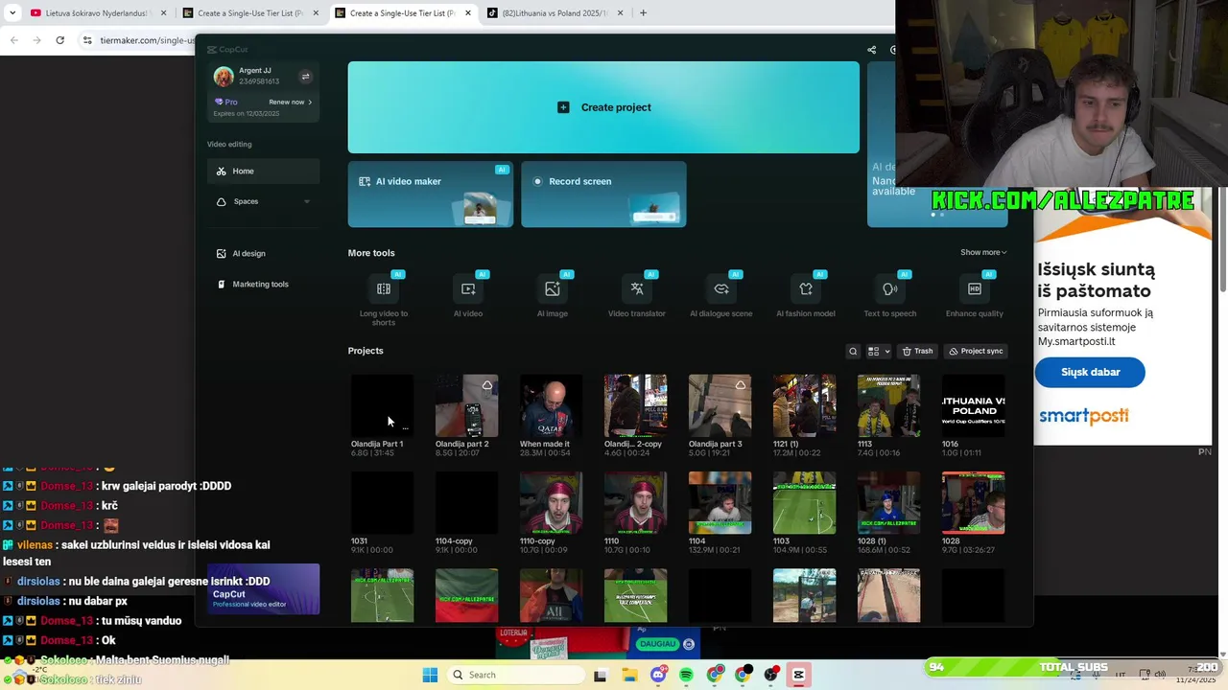The height and width of the screenshot is (690, 1228).
Task: Expand Show more tools
Action: tap(983, 252)
